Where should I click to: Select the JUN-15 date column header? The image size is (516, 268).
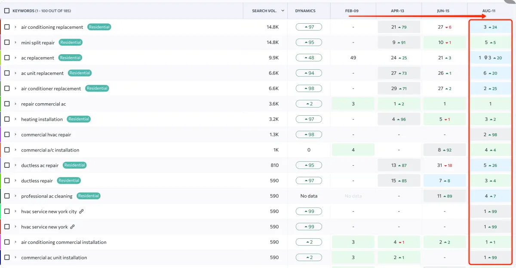(444, 11)
